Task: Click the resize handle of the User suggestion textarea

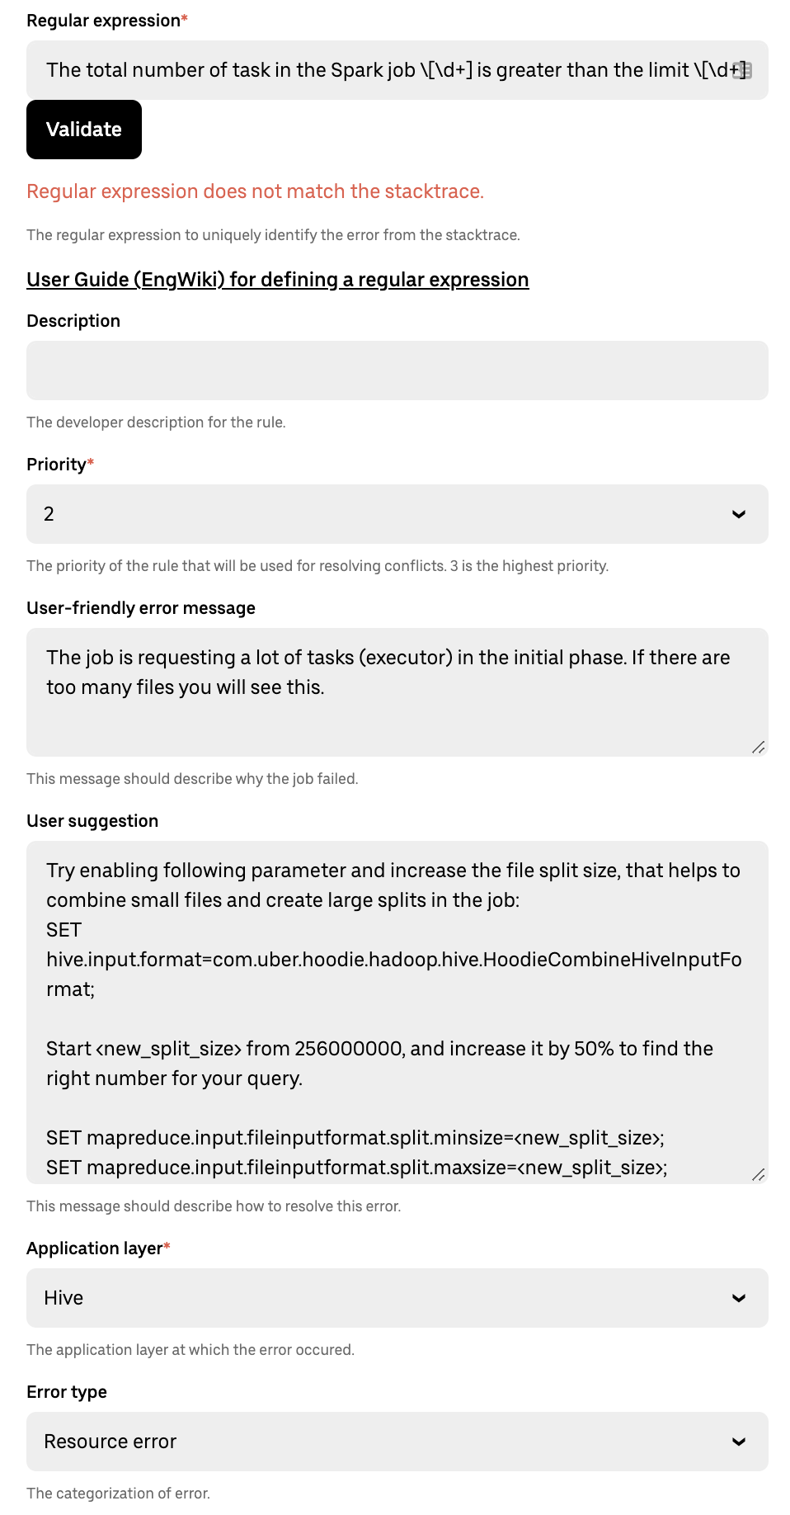Action: coord(759,1174)
